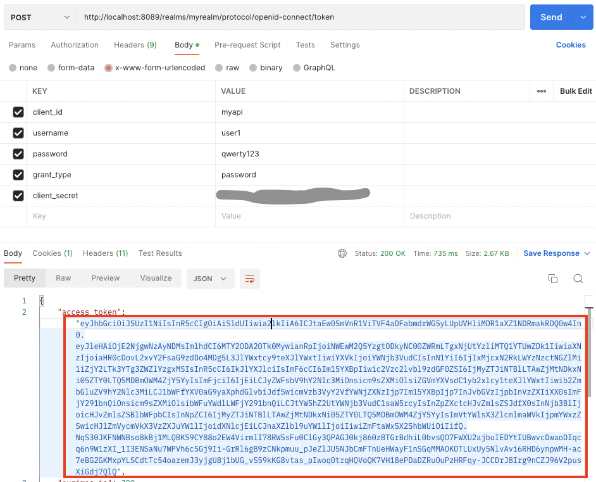
Task: Click the globe network icon
Action: click(342, 253)
